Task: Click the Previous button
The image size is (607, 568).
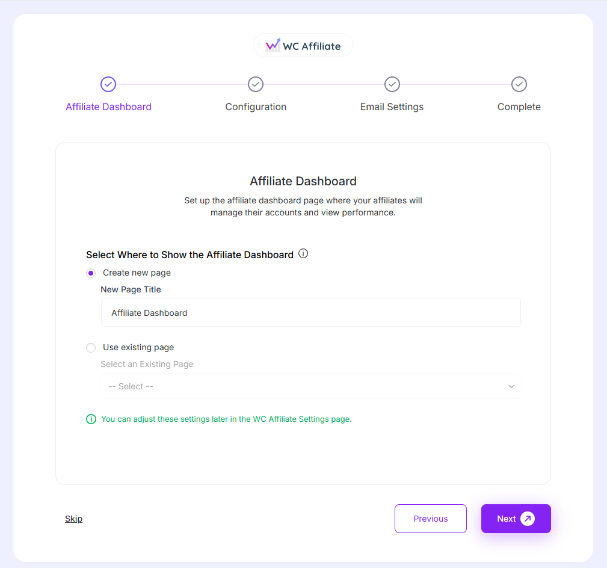Action: [431, 519]
